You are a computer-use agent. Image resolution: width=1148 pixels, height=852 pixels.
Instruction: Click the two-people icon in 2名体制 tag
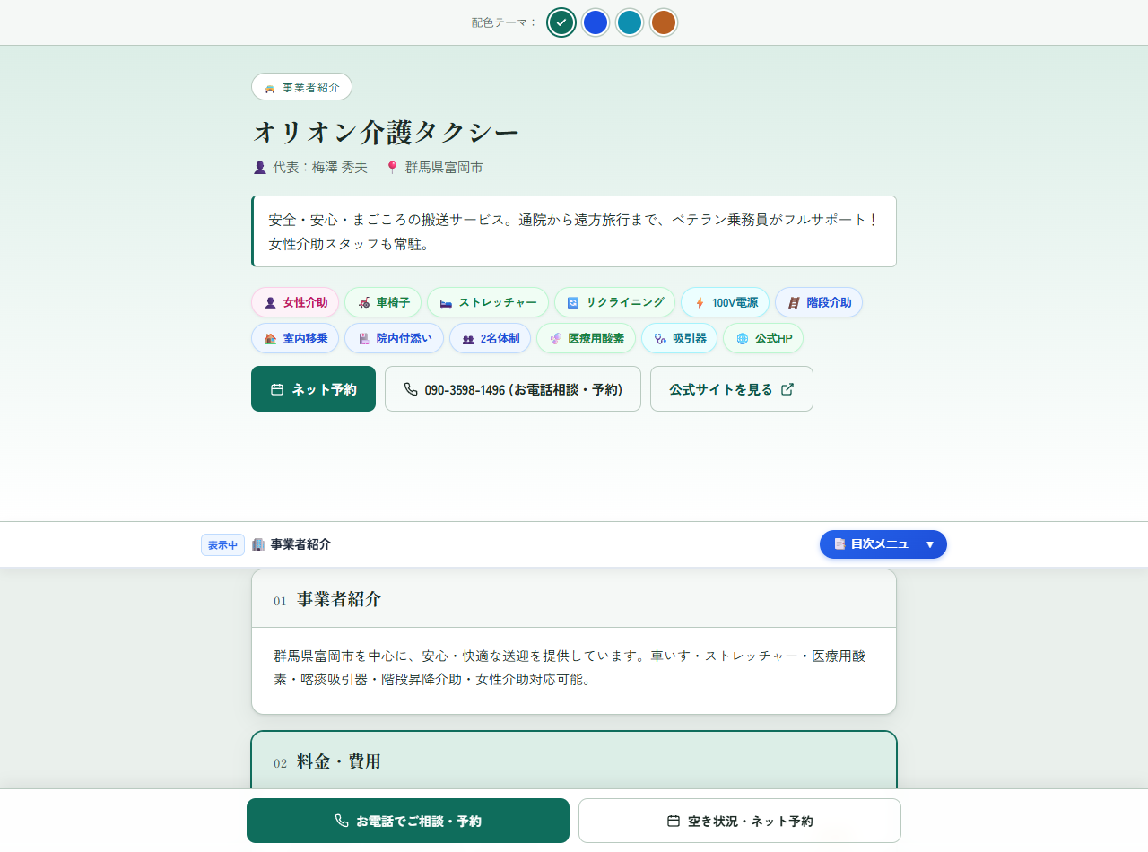click(x=468, y=339)
